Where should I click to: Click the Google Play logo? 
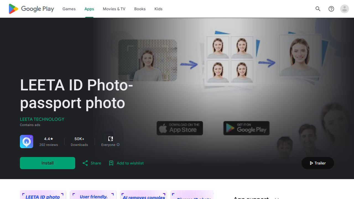[31, 9]
